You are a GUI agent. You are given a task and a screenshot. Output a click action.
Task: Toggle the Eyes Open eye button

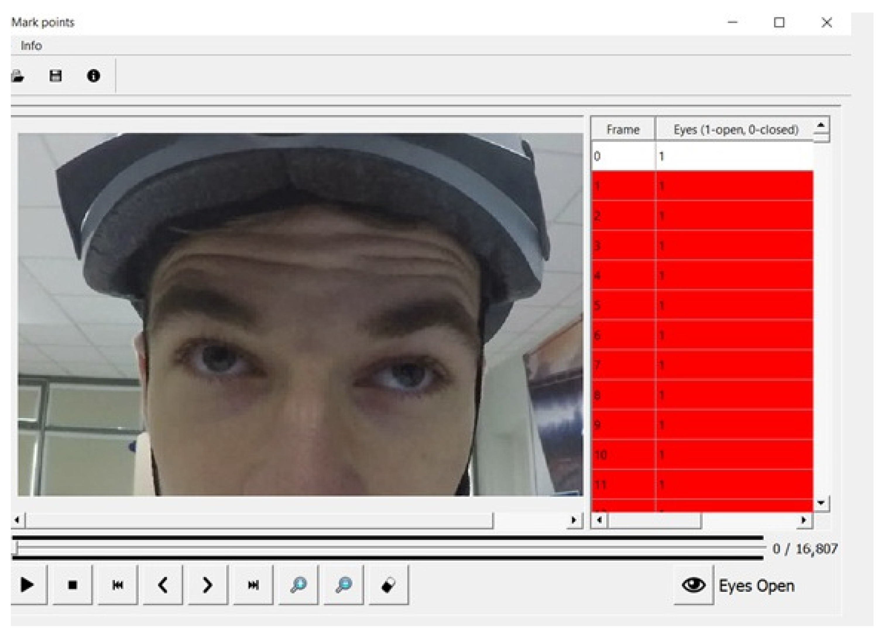point(693,585)
